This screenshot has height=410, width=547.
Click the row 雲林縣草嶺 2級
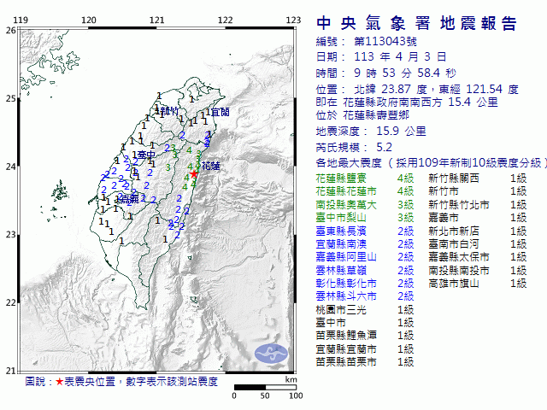(x=365, y=271)
